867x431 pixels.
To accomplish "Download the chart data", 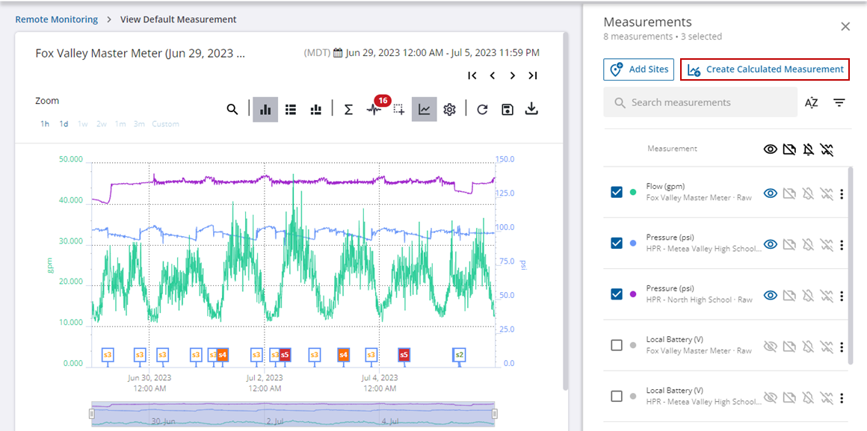I will [x=531, y=110].
